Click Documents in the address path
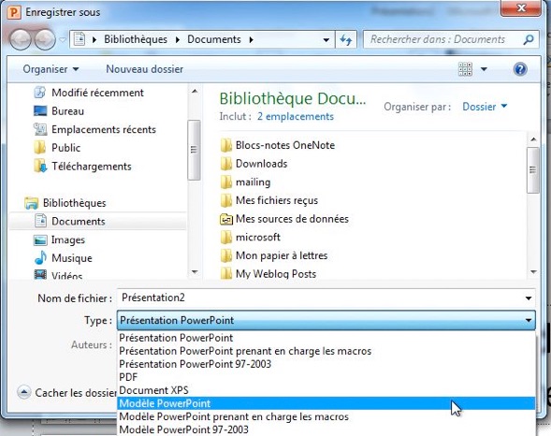551x436 pixels. pos(214,39)
